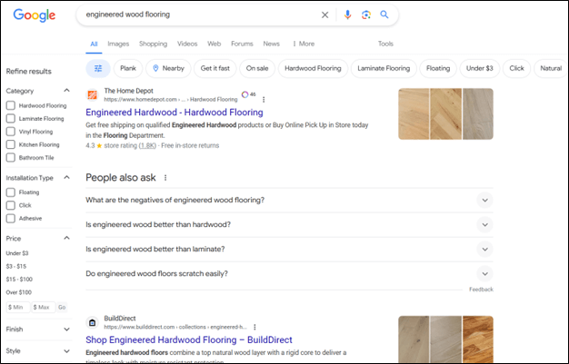Screen dimensions: 569x364
Task: Select the Floating filter chip at top
Action: [438, 68]
